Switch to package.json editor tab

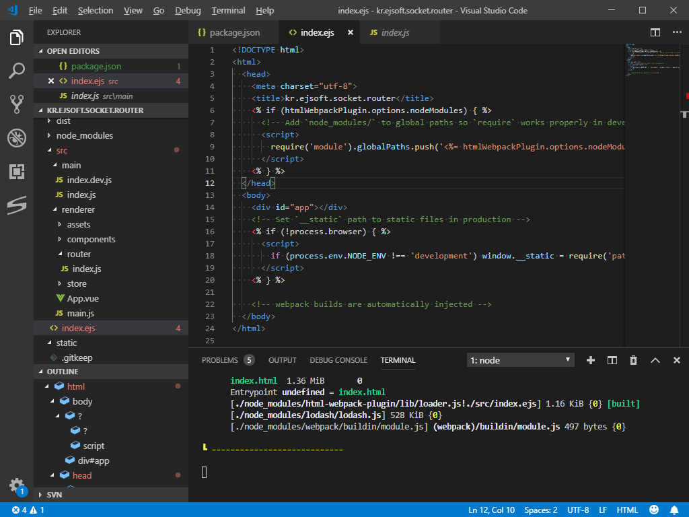233,32
